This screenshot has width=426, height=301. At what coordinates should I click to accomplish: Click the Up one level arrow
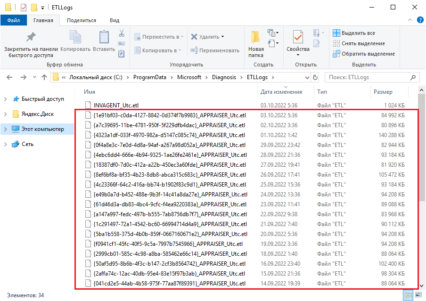click(44, 77)
